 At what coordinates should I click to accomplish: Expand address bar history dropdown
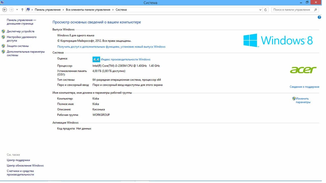[260, 10]
